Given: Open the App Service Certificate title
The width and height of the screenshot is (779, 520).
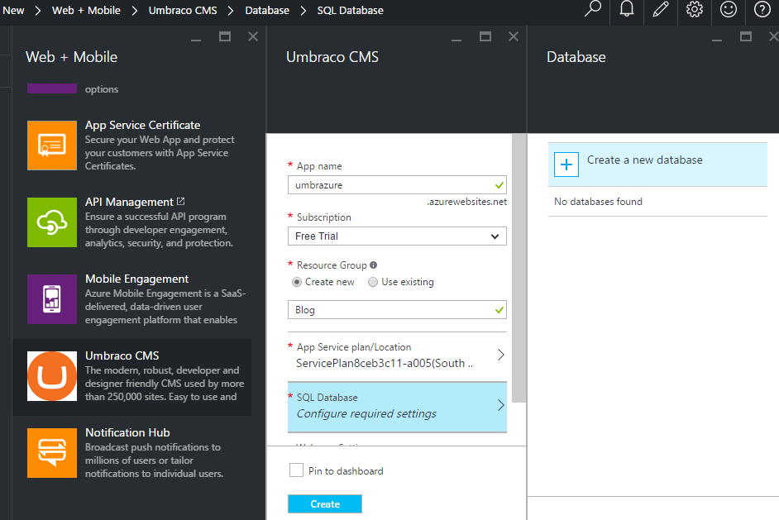Looking at the screenshot, I should [142, 125].
